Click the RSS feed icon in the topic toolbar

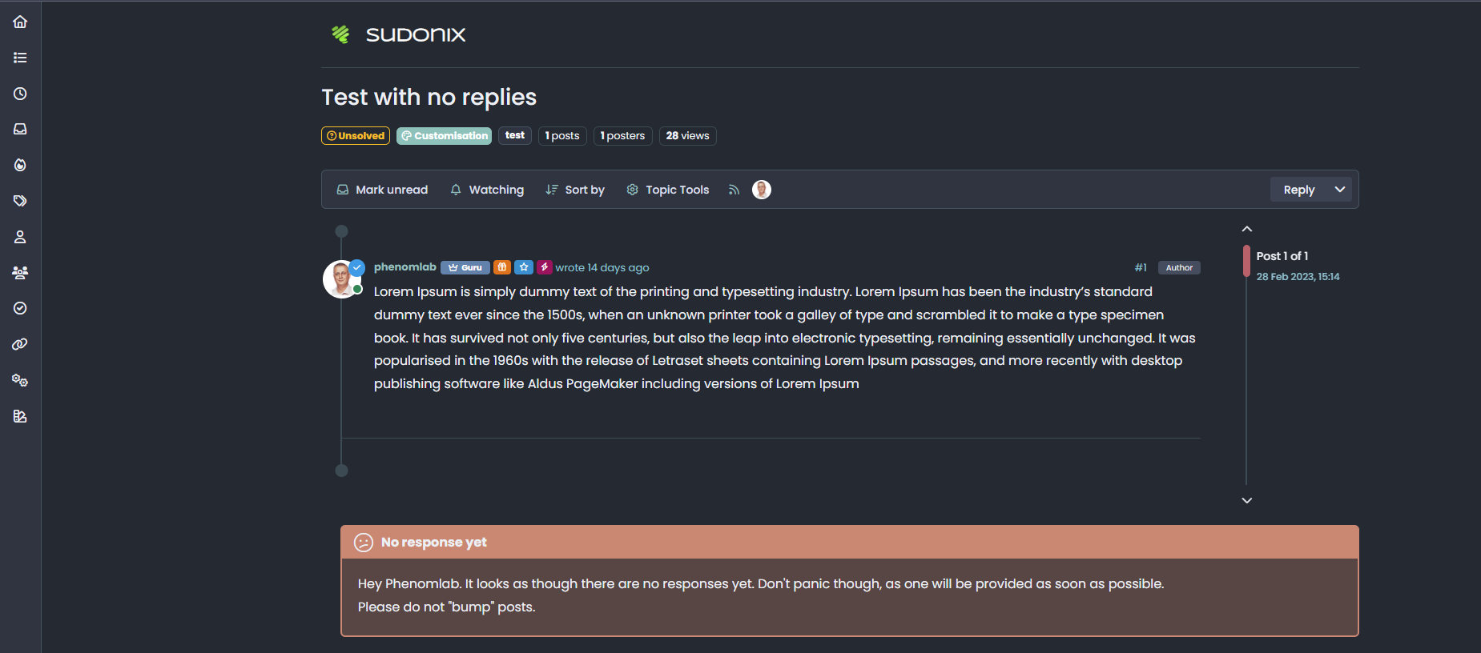pyautogui.click(x=734, y=190)
